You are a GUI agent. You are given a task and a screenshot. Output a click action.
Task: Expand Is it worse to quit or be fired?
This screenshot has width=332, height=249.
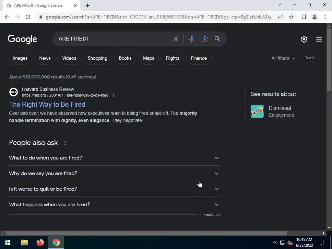[x=114, y=189]
